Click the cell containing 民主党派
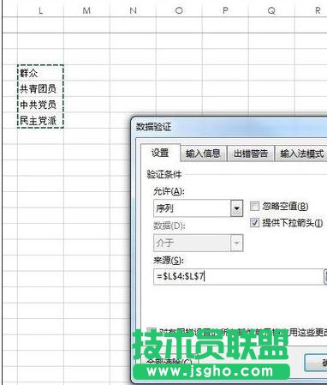Viewport: 327px width, 385px height. tap(40, 120)
